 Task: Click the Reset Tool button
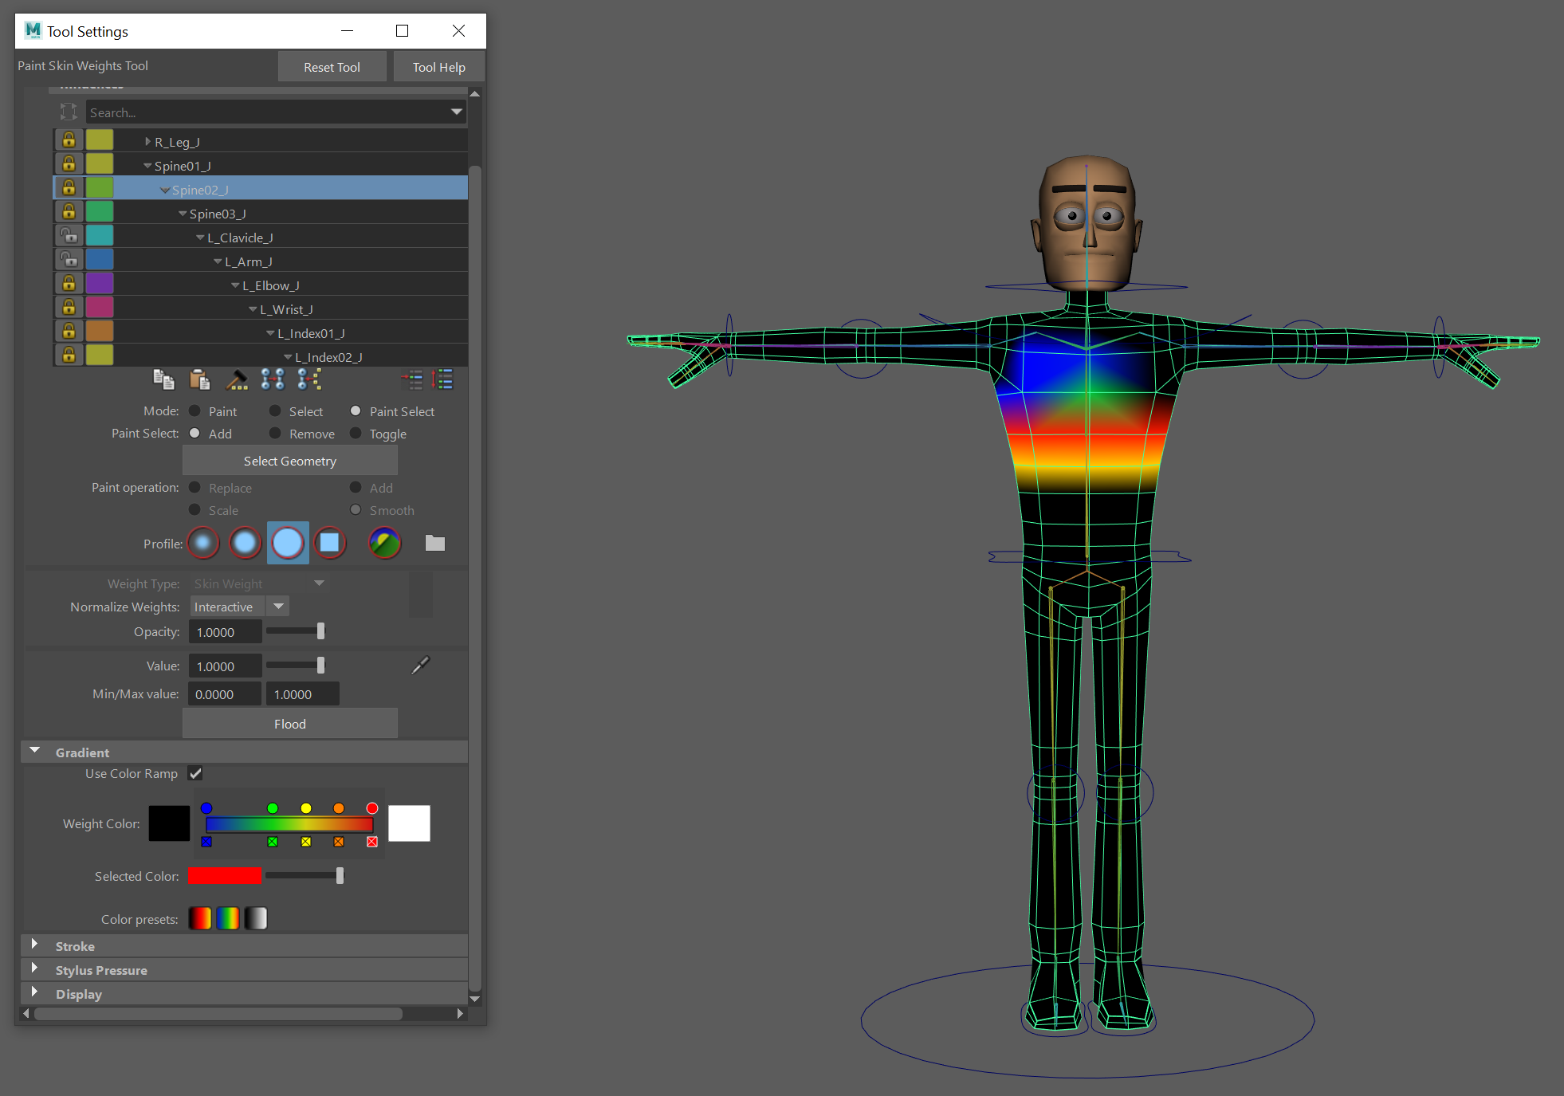(x=332, y=67)
